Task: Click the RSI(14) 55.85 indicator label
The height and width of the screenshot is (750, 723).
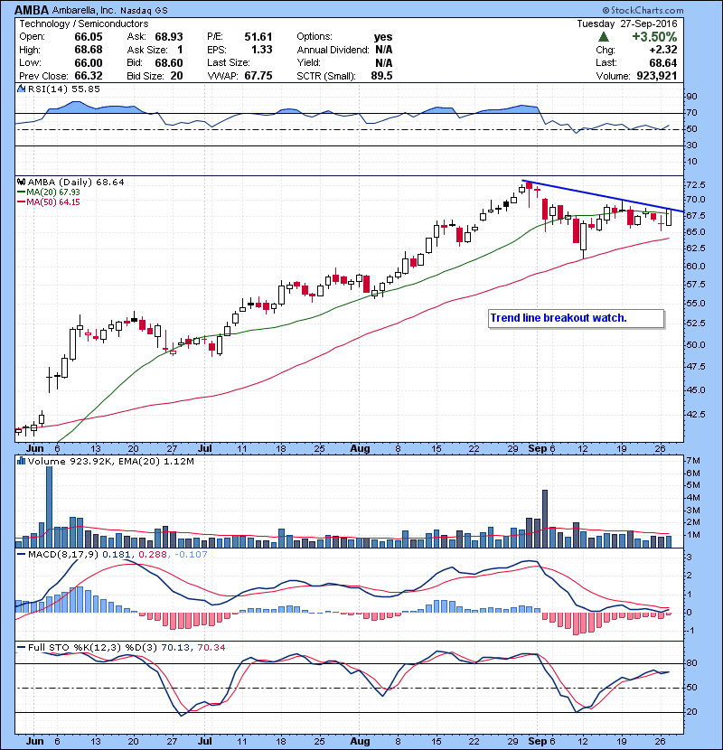Action: coord(63,89)
